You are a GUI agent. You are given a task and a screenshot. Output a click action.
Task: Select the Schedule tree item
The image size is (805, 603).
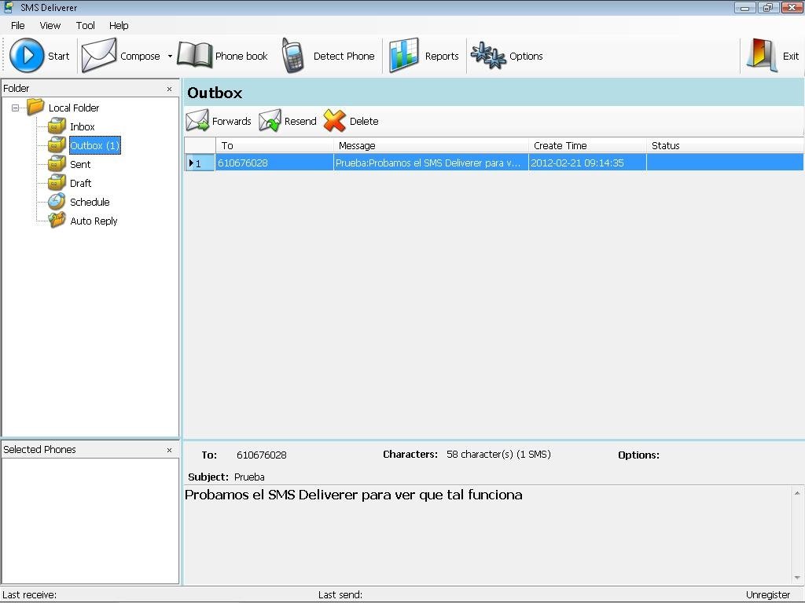pos(90,202)
